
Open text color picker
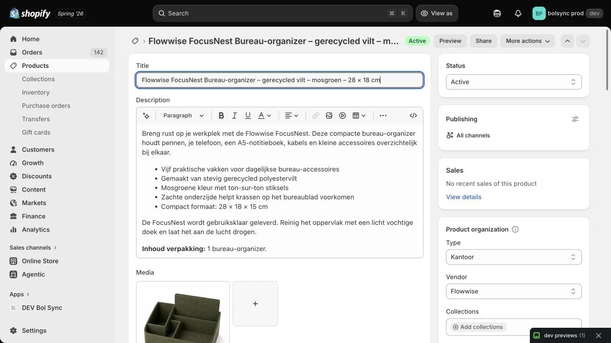264,115
